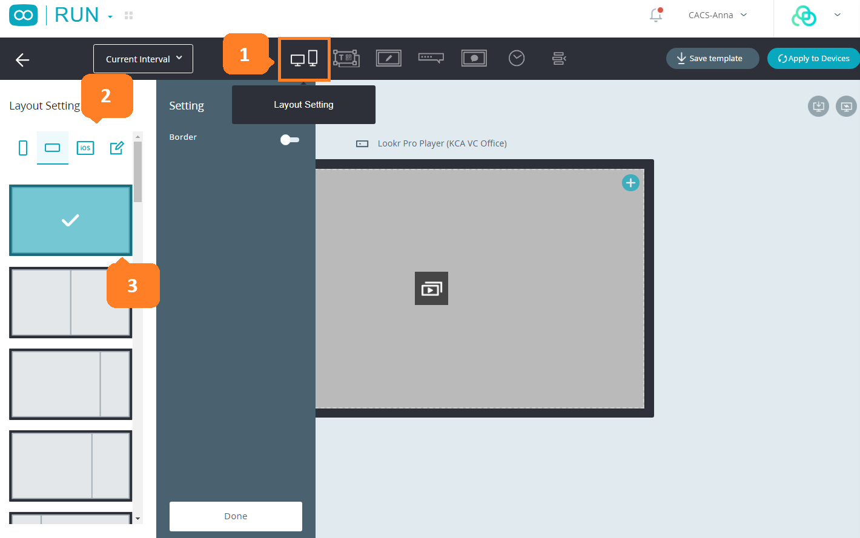Click the layout list scrollbar thumb
The width and height of the screenshot is (860, 538).
[137, 172]
